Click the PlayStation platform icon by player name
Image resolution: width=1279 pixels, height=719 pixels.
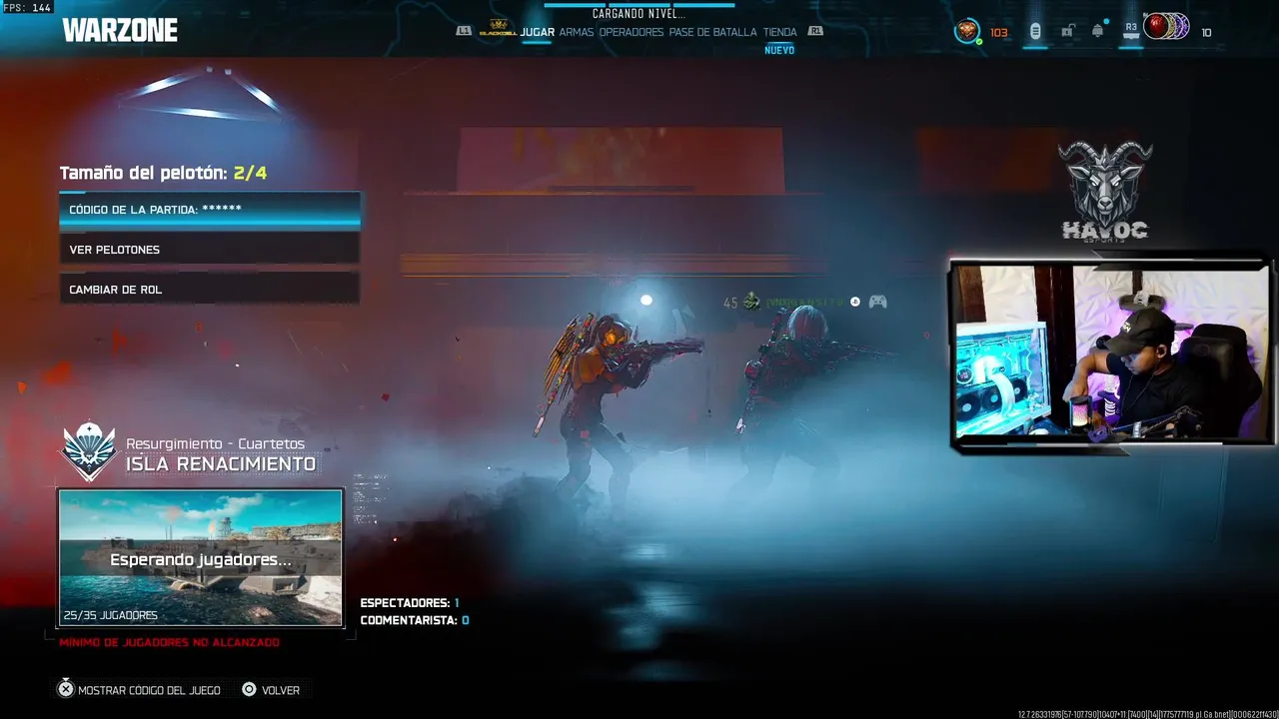(x=855, y=302)
